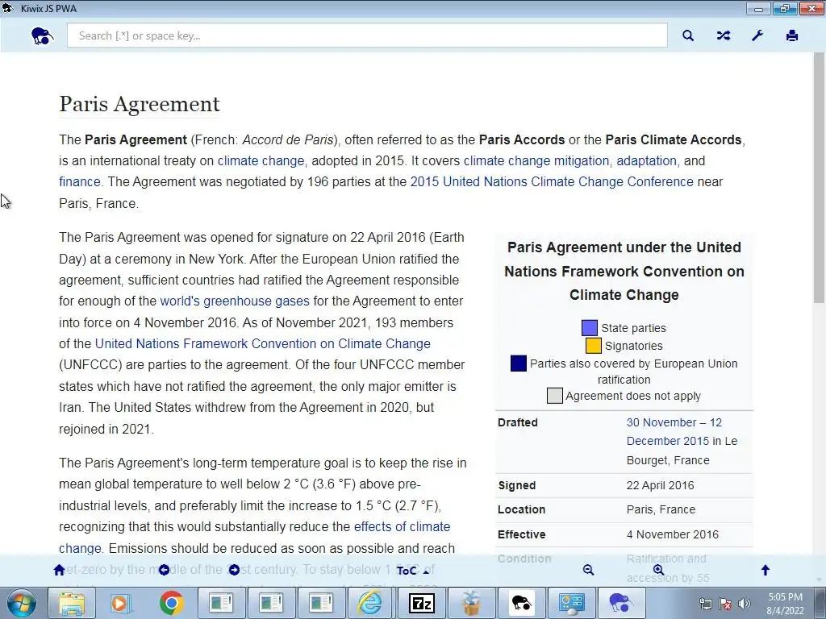Click the gray Agreement does not apply swatch
826x619 pixels.
(x=555, y=396)
